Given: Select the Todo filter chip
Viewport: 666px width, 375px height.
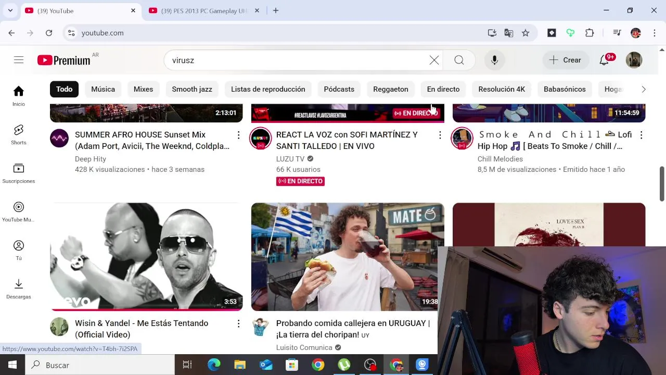Looking at the screenshot, I should 65,89.
